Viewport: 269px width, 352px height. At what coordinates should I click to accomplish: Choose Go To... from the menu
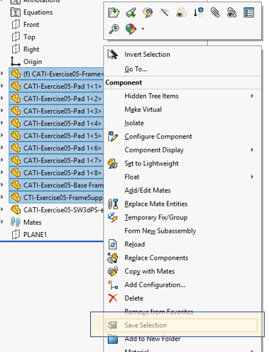(182, 69)
